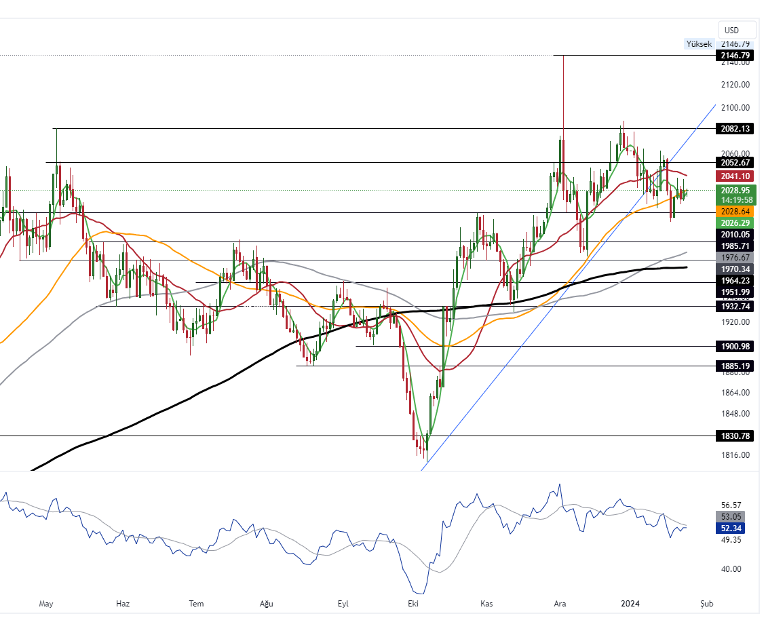Image resolution: width=766 pixels, height=637 pixels.
Task: Click the 2010.05 price level label
Action: pyautogui.click(x=736, y=234)
